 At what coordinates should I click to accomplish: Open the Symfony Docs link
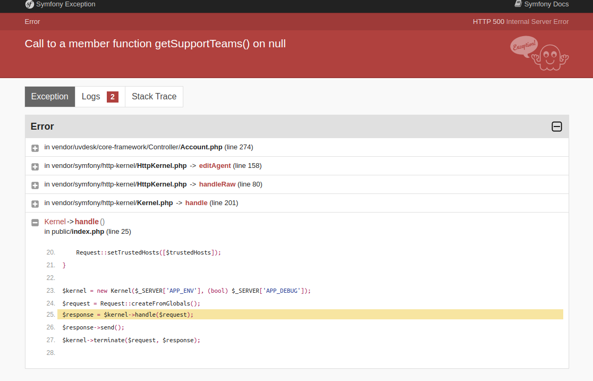tap(546, 4)
